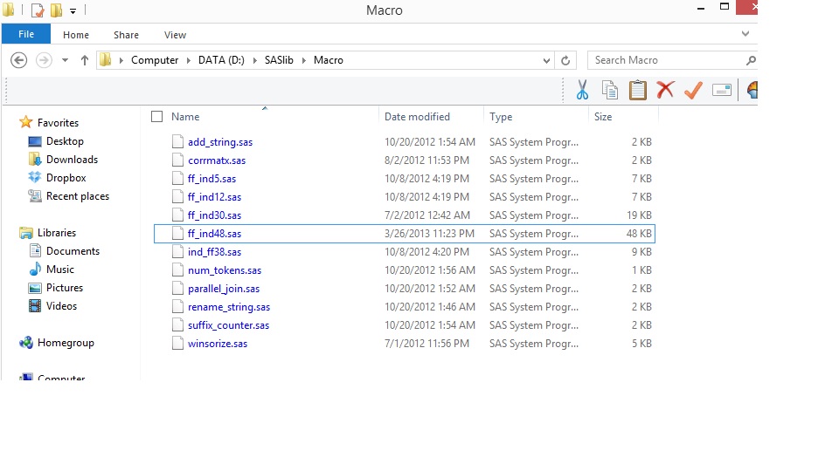Refresh the Macro folder view

pos(565,60)
